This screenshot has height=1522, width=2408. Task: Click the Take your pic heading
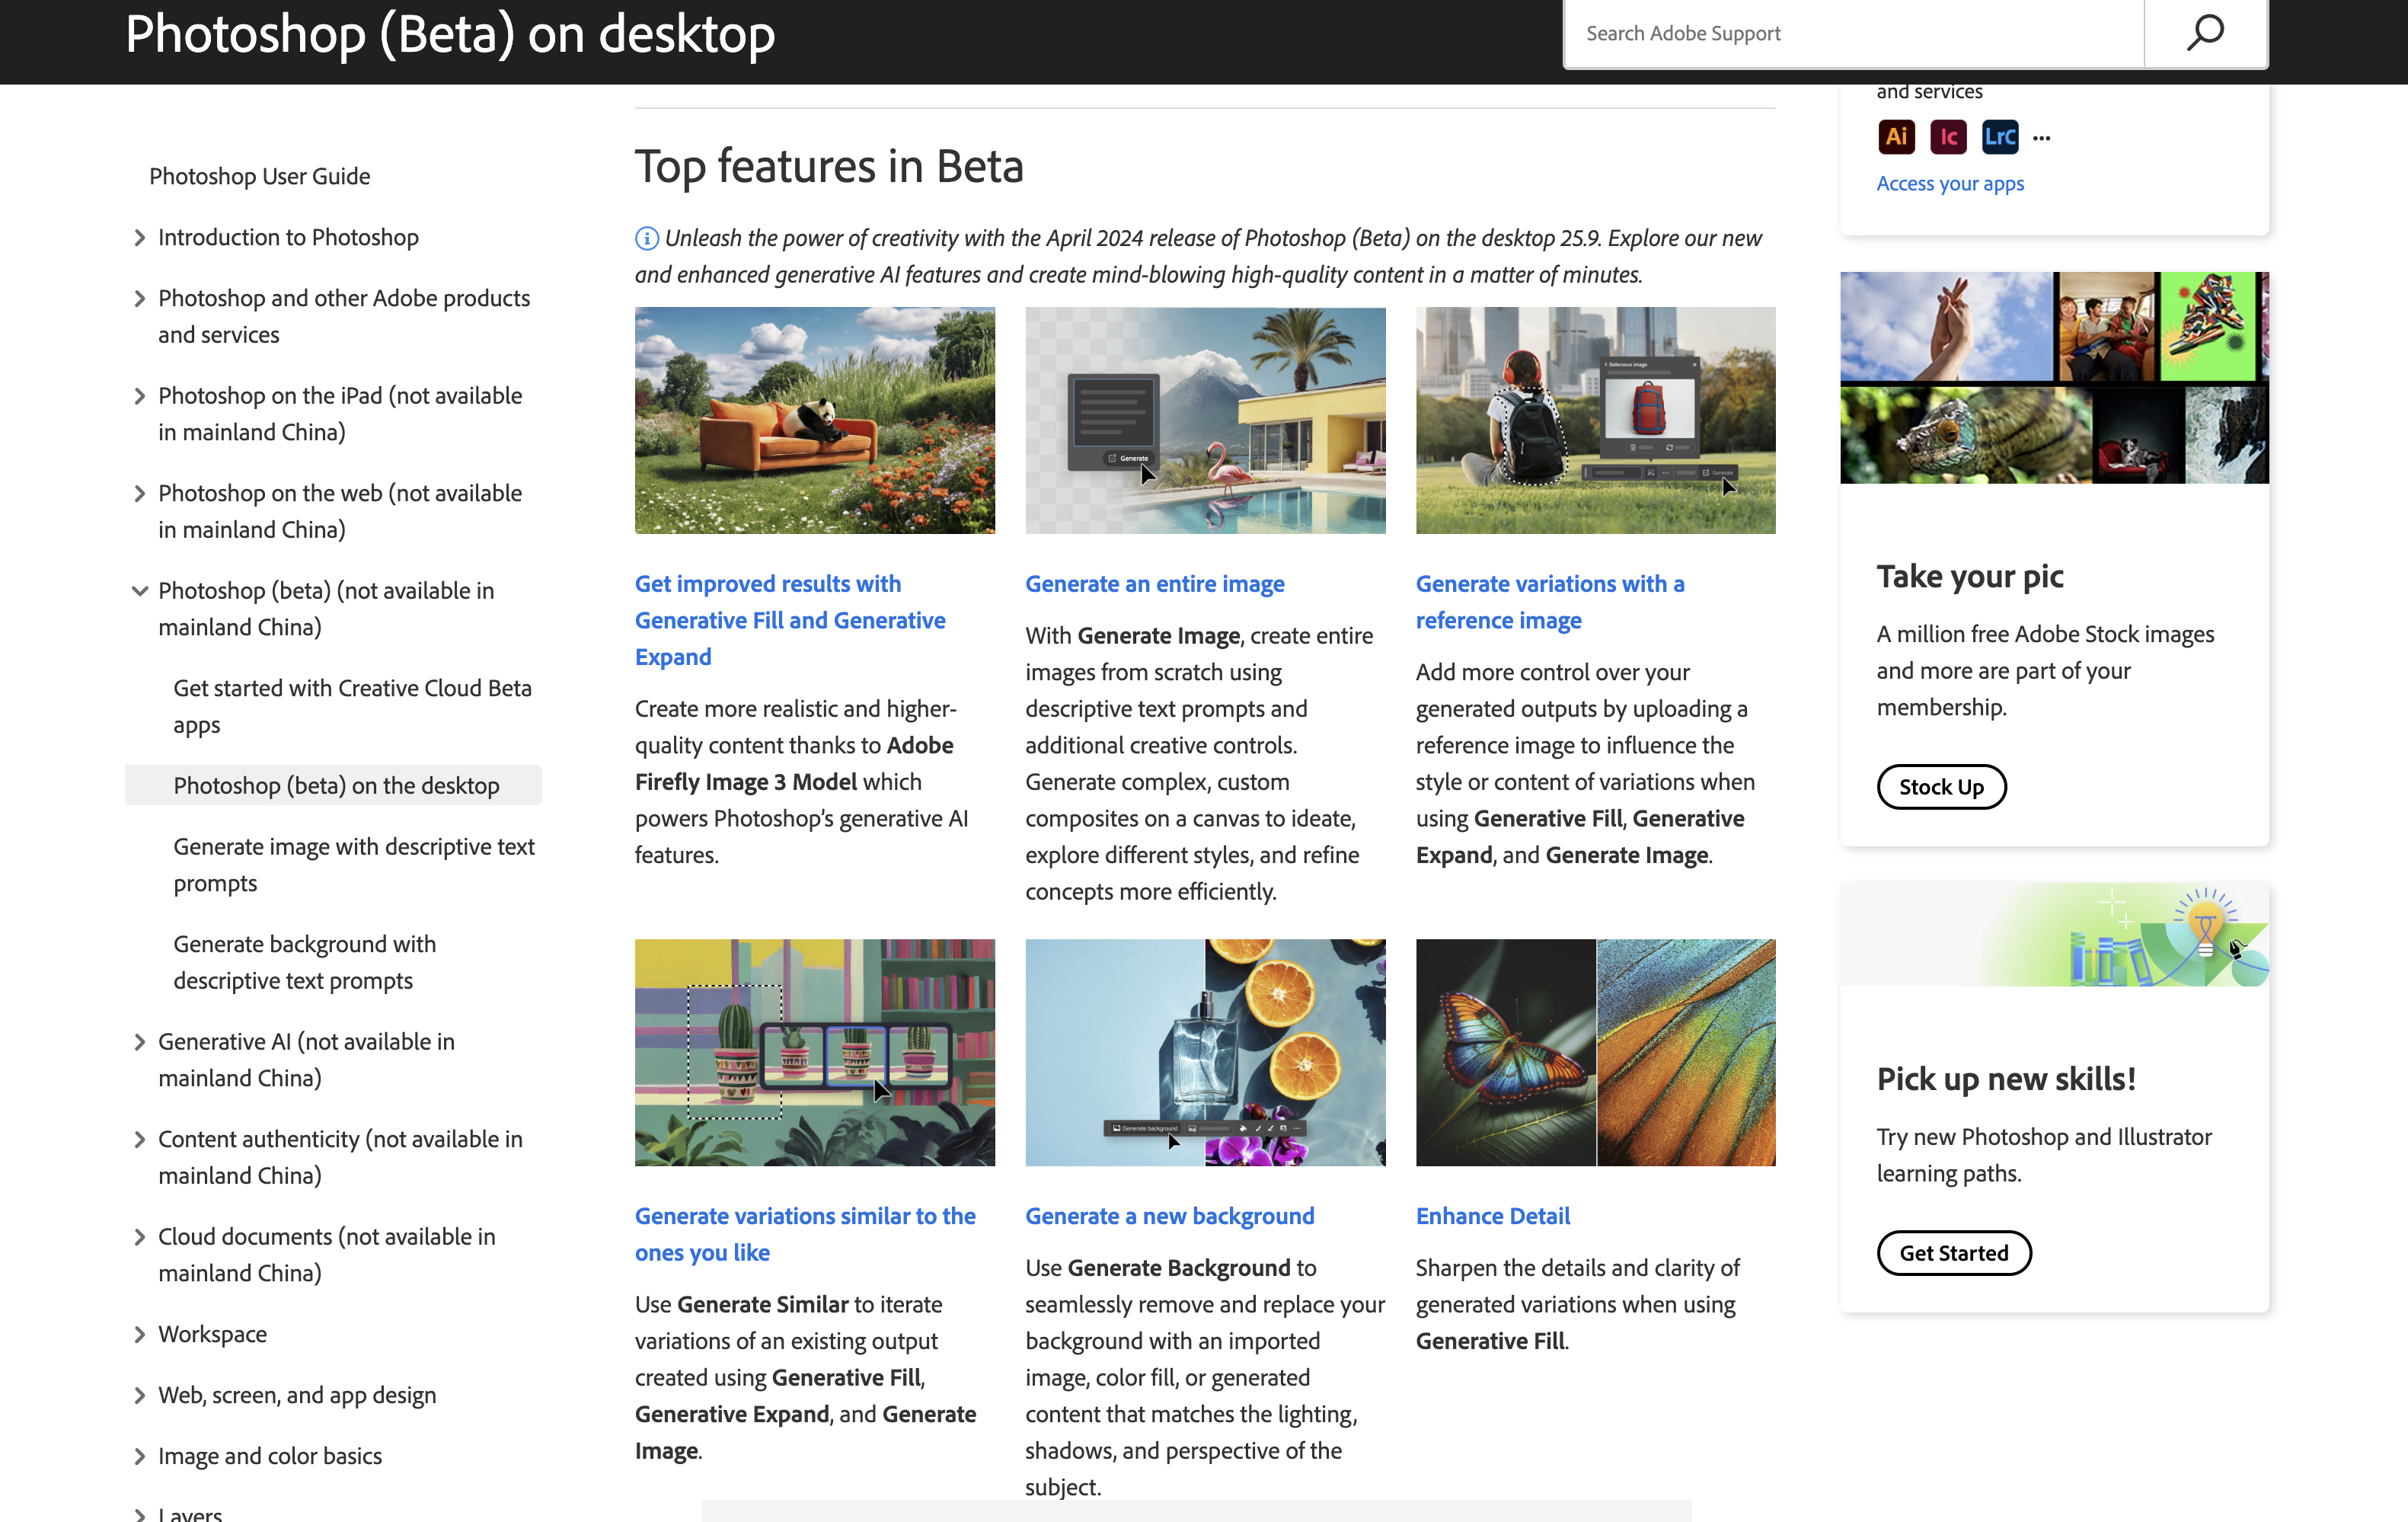pyautogui.click(x=1970, y=577)
